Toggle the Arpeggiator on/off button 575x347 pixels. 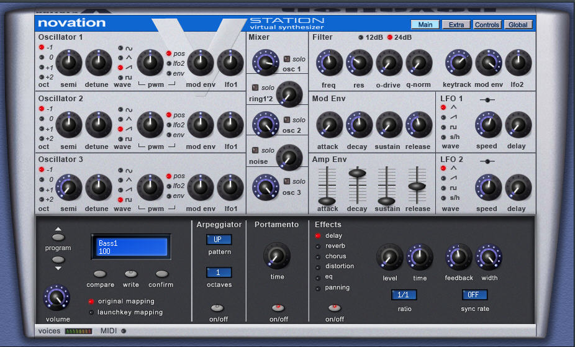[x=217, y=307]
